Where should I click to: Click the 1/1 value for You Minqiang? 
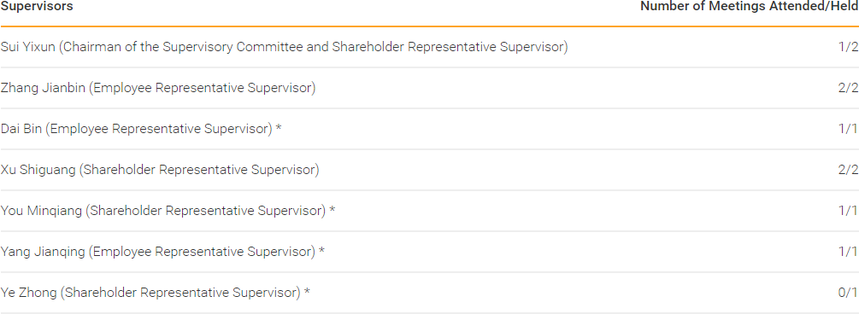click(x=848, y=211)
